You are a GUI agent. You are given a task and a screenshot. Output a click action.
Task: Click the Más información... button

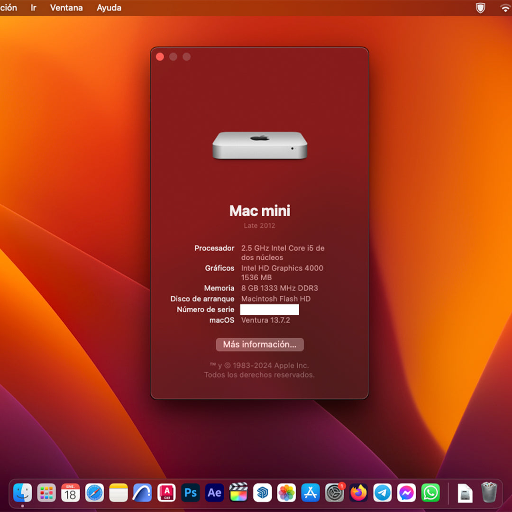point(259,345)
